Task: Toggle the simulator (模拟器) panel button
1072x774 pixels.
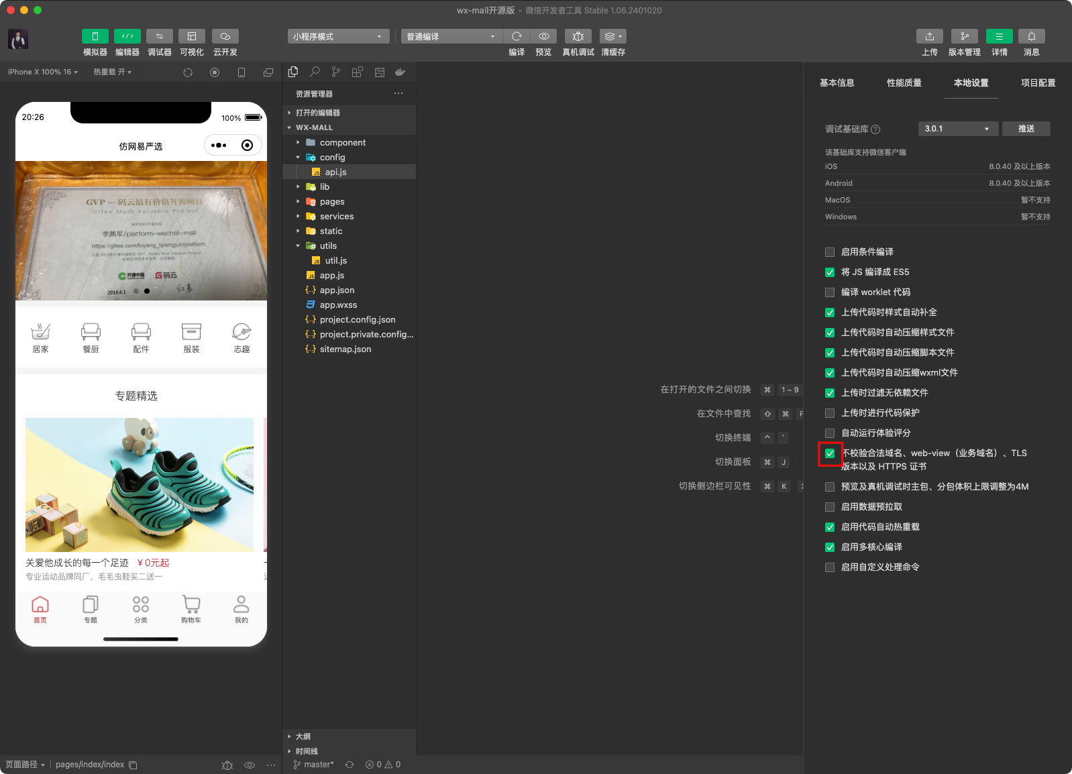Action: coord(95,36)
